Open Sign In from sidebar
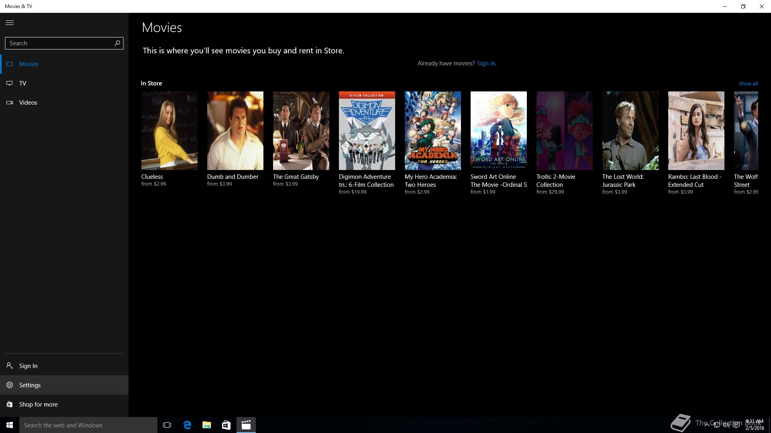 (64, 366)
